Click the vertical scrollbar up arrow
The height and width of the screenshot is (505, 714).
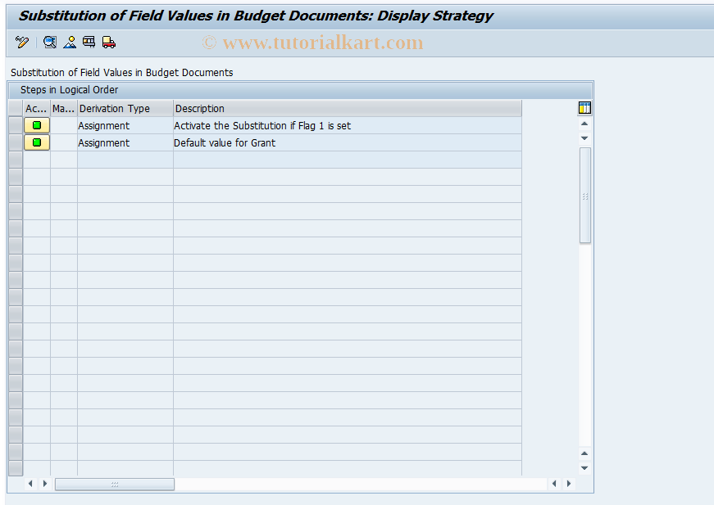click(584, 124)
